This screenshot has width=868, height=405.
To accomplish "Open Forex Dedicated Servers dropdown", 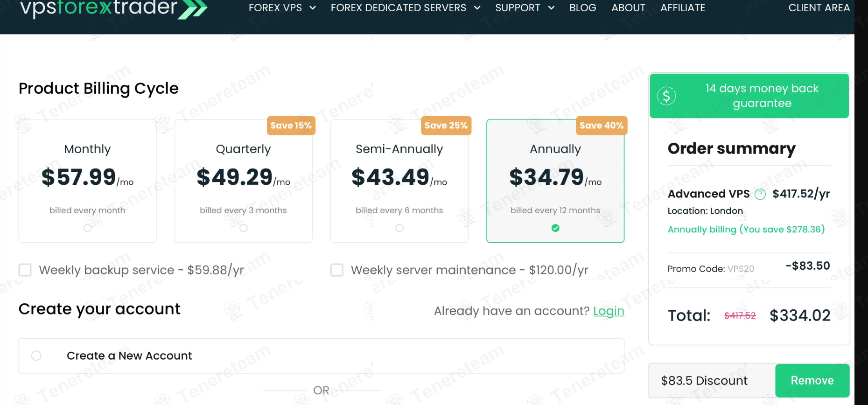I will pos(477,8).
